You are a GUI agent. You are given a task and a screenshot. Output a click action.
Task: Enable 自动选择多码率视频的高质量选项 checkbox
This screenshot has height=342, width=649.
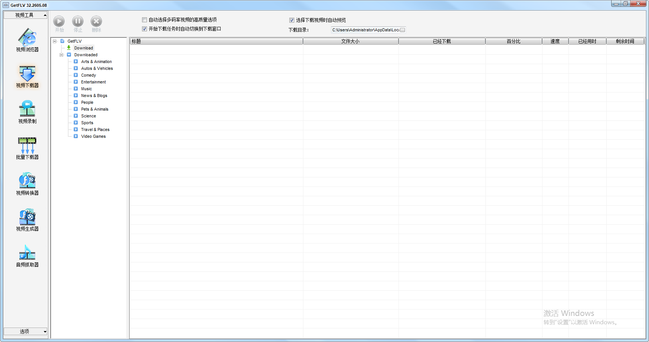[x=144, y=20]
